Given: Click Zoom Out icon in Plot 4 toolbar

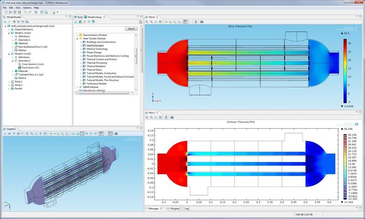Looking at the screenshot, I should (151, 21).
